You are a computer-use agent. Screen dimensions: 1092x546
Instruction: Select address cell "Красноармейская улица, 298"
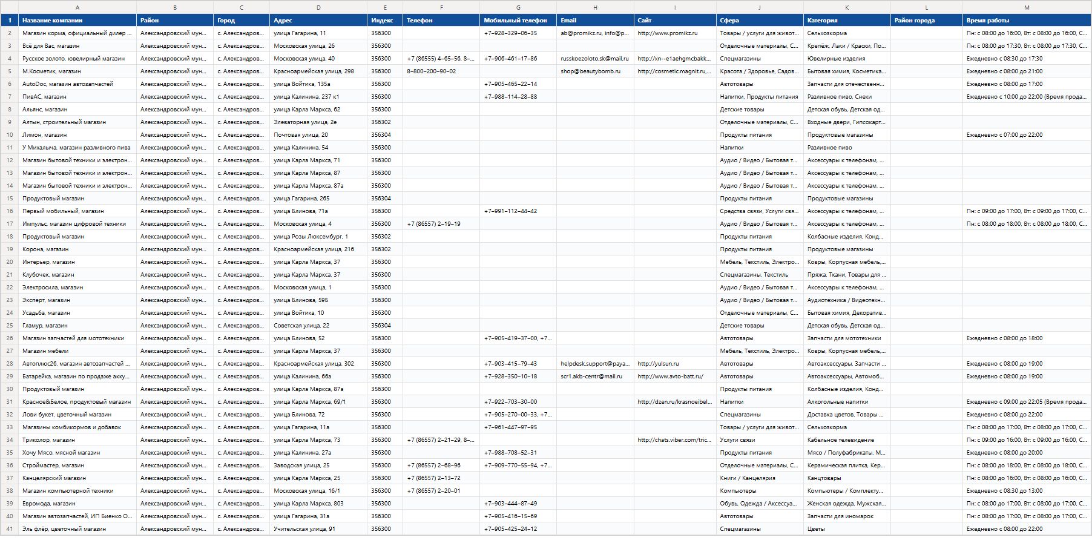(318, 71)
